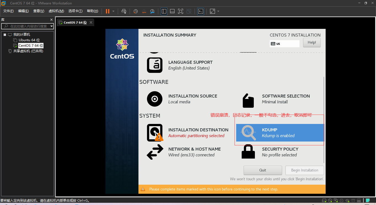Screen dimensions: 376x205
Task: Click 'Minimal Install' text
Action: click(x=275, y=102)
